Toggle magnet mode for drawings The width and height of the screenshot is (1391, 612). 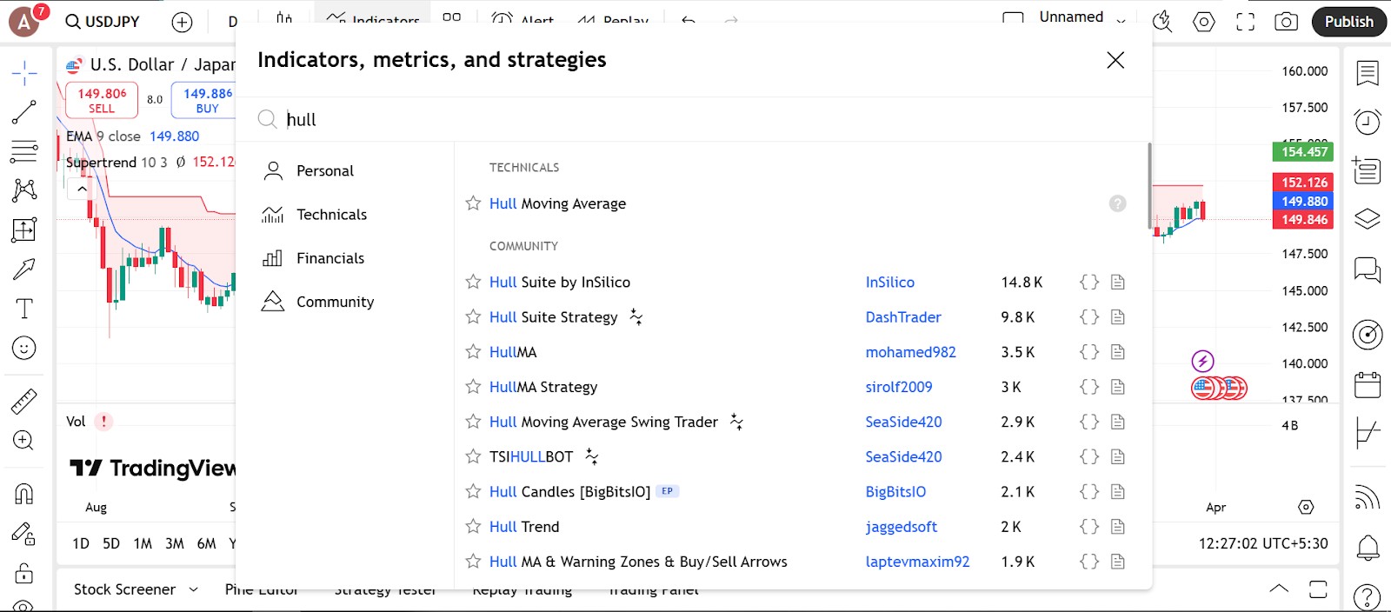pyautogui.click(x=24, y=494)
